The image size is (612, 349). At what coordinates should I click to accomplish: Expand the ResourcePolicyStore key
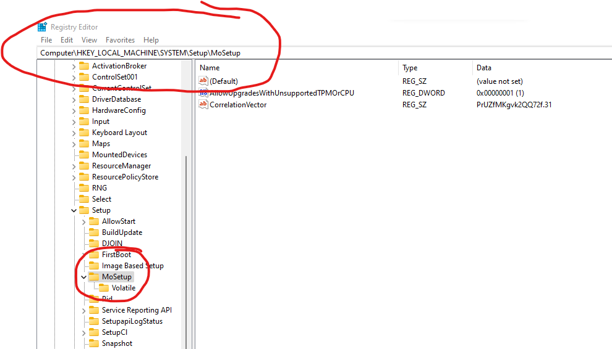coord(74,178)
